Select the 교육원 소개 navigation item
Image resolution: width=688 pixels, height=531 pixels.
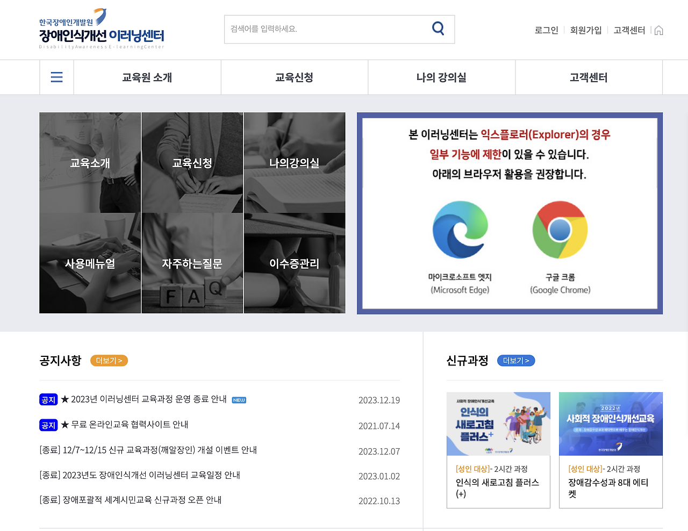(x=147, y=77)
